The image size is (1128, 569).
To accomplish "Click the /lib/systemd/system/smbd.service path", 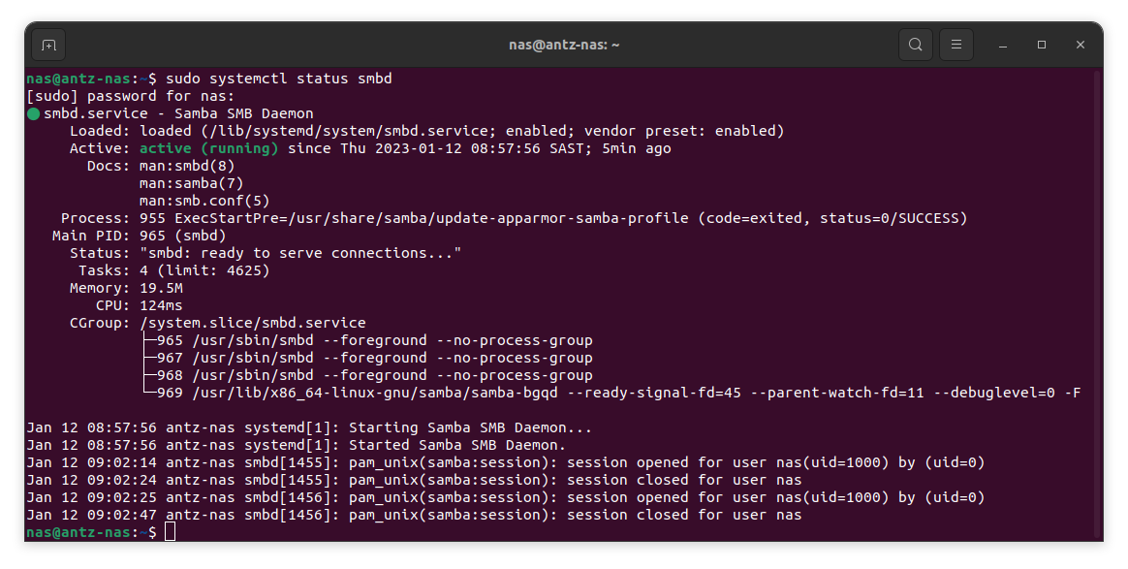I will click(x=336, y=131).
